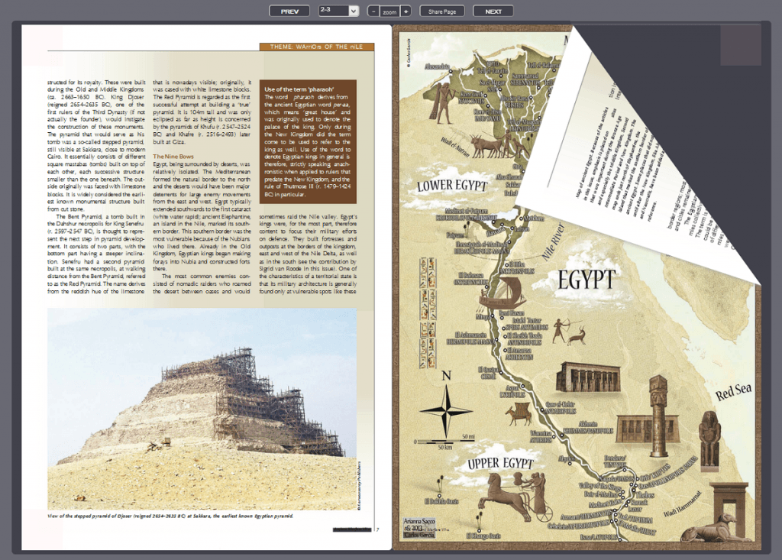Go back using the PREV button
Image resolution: width=782 pixels, height=560 pixels.
point(289,11)
